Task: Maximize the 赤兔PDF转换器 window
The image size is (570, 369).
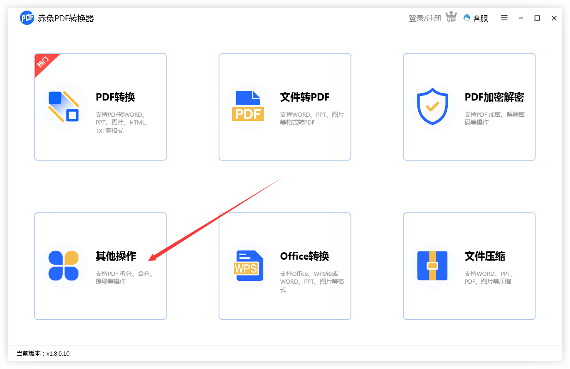Action: click(537, 18)
